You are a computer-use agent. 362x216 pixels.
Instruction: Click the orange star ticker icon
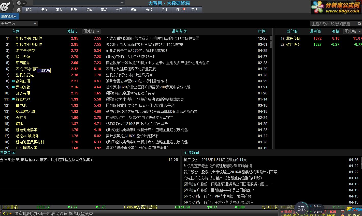[x=11, y=213]
